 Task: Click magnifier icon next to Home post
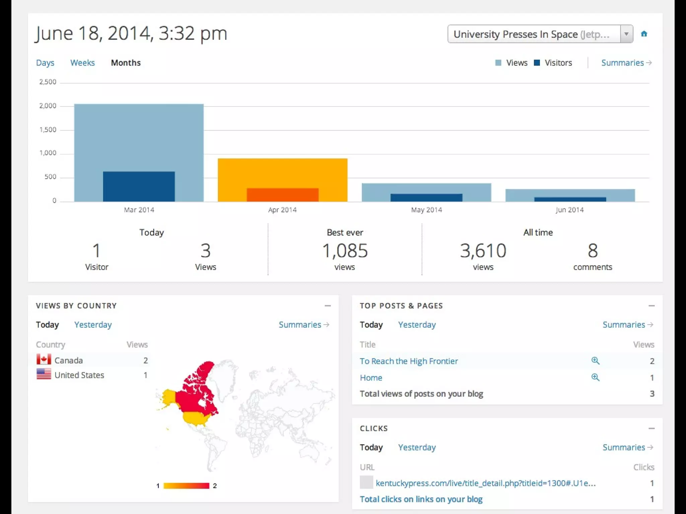pos(595,377)
